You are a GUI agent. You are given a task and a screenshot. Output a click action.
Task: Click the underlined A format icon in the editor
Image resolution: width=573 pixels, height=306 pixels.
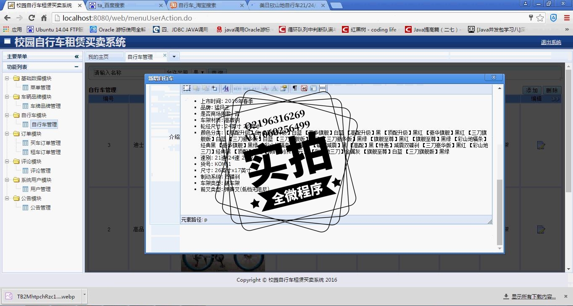click(x=226, y=88)
